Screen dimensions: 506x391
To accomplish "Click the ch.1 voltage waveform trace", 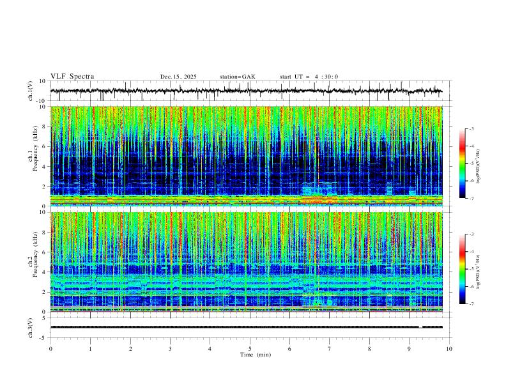I will coord(246,91).
